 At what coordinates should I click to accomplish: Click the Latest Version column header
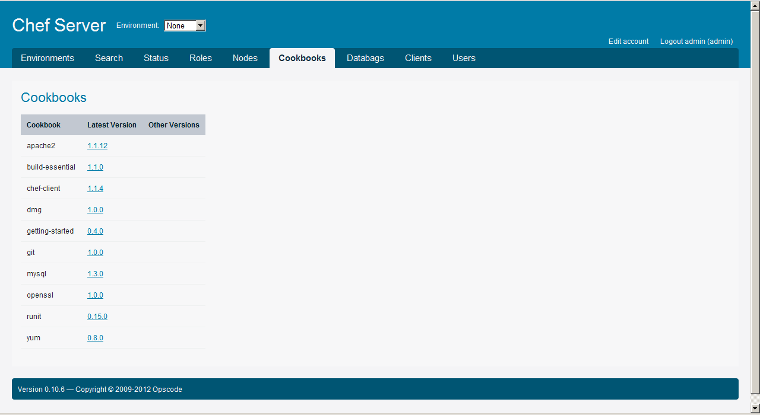click(x=112, y=125)
